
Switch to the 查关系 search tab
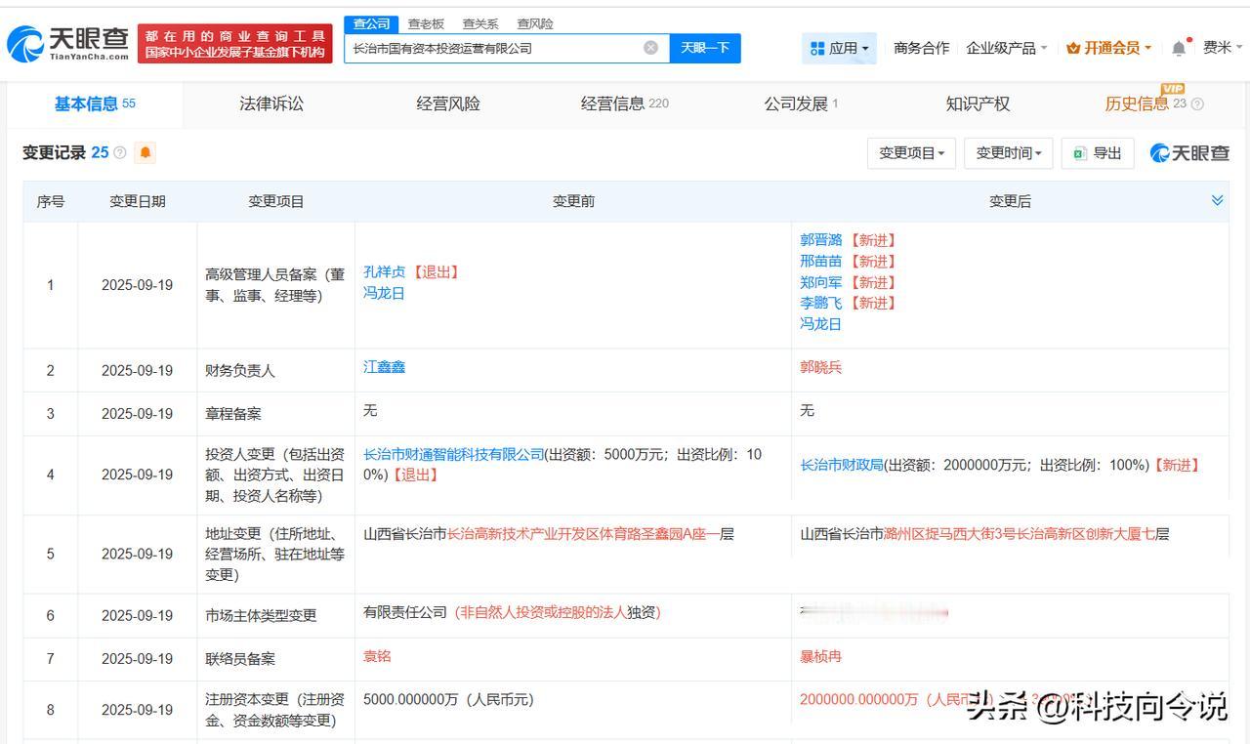[x=480, y=23]
